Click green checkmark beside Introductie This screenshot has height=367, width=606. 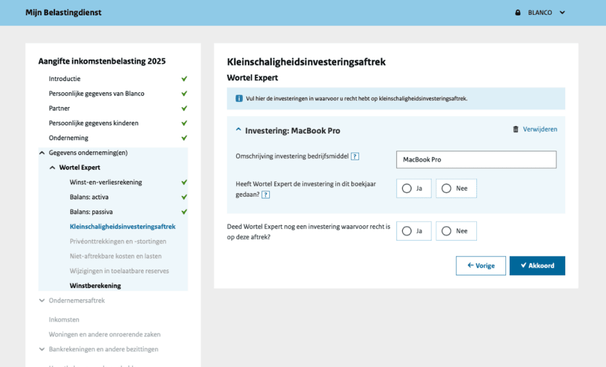[184, 79]
